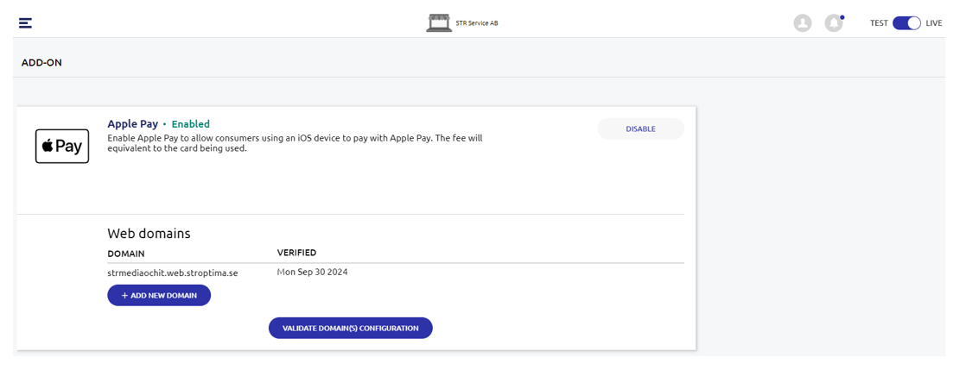Viewport: 966px width, 370px height.
Task: Click the Enabled status label
Action: pyautogui.click(x=190, y=124)
